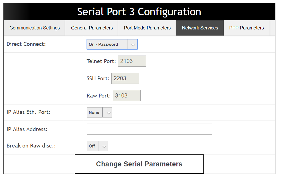Screen dimensions: 281x180
Task: Switch to the Communication Settings tab
Action: coord(34,28)
